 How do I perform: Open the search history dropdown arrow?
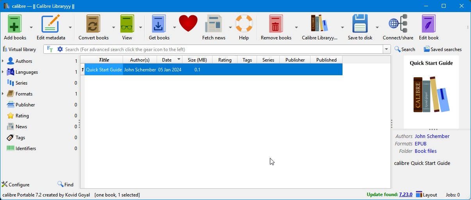click(387, 49)
